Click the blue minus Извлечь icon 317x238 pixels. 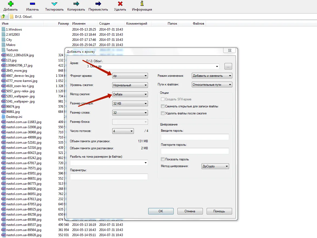pyautogui.click(x=32, y=4)
